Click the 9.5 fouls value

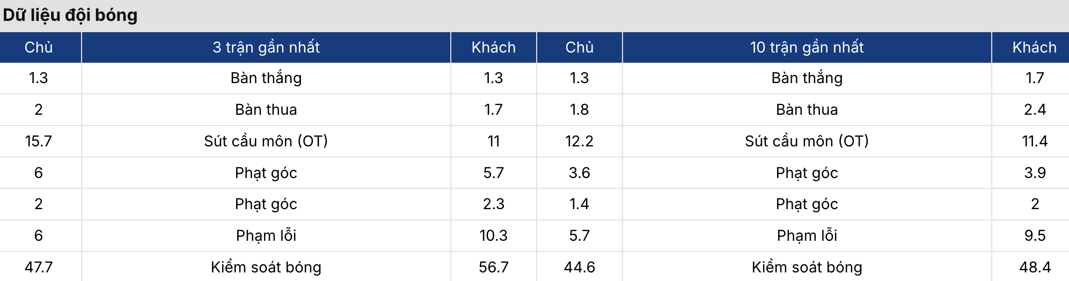pos(1035,235)
